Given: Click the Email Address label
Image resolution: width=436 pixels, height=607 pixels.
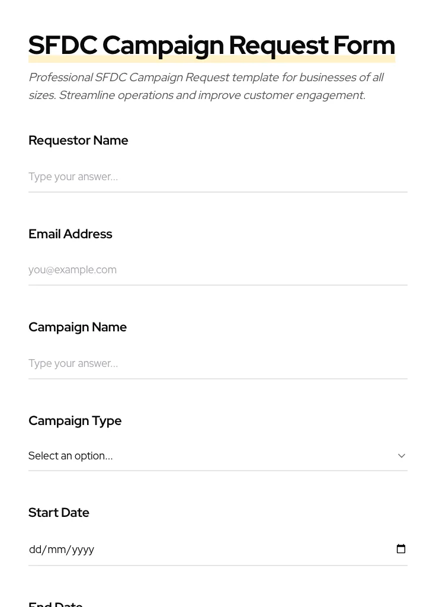Looking at the screenshot, I should 70,234.
